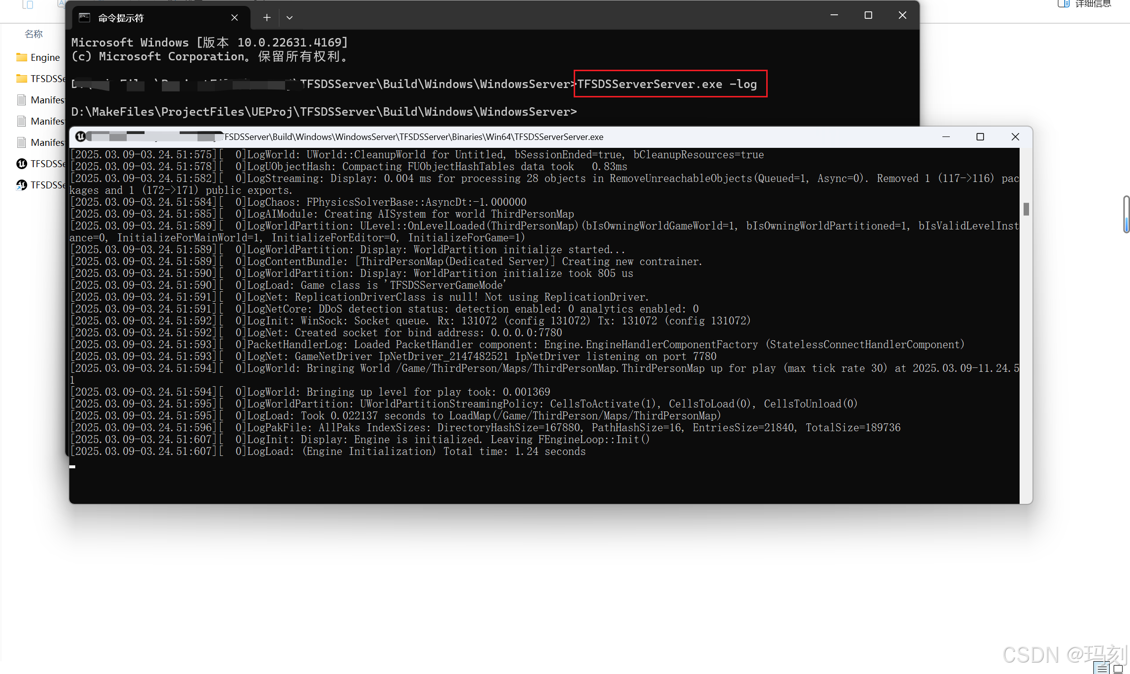Click the Explorer window vertical scrollbar

[x=1127, y=214]
